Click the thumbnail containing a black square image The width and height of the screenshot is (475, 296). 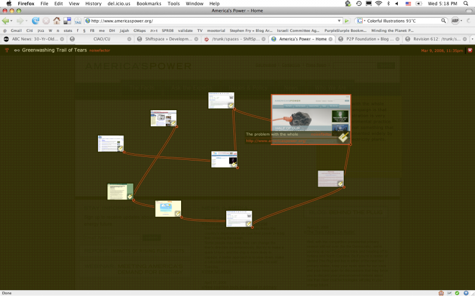pyautogui.click(x=224, y=159)
